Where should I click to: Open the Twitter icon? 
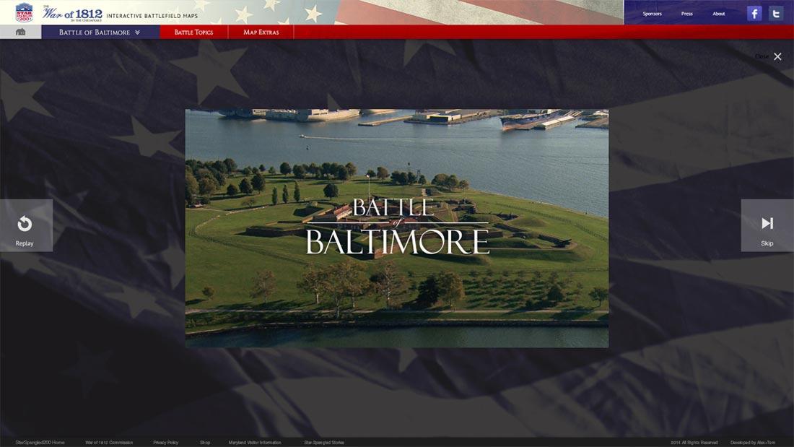[776, 12]
